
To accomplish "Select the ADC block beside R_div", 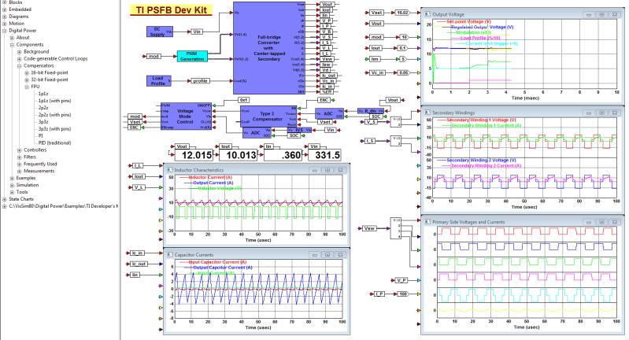I will [329, 114].
